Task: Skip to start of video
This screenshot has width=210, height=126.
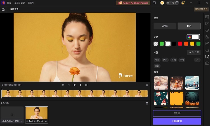Action: [x=63, y=85]
